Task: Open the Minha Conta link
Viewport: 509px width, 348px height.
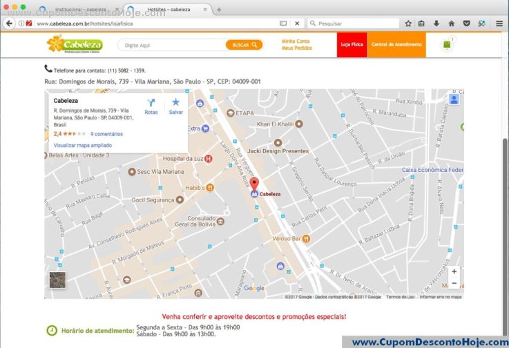Action: pyautogui.click(x=296, y=41)
